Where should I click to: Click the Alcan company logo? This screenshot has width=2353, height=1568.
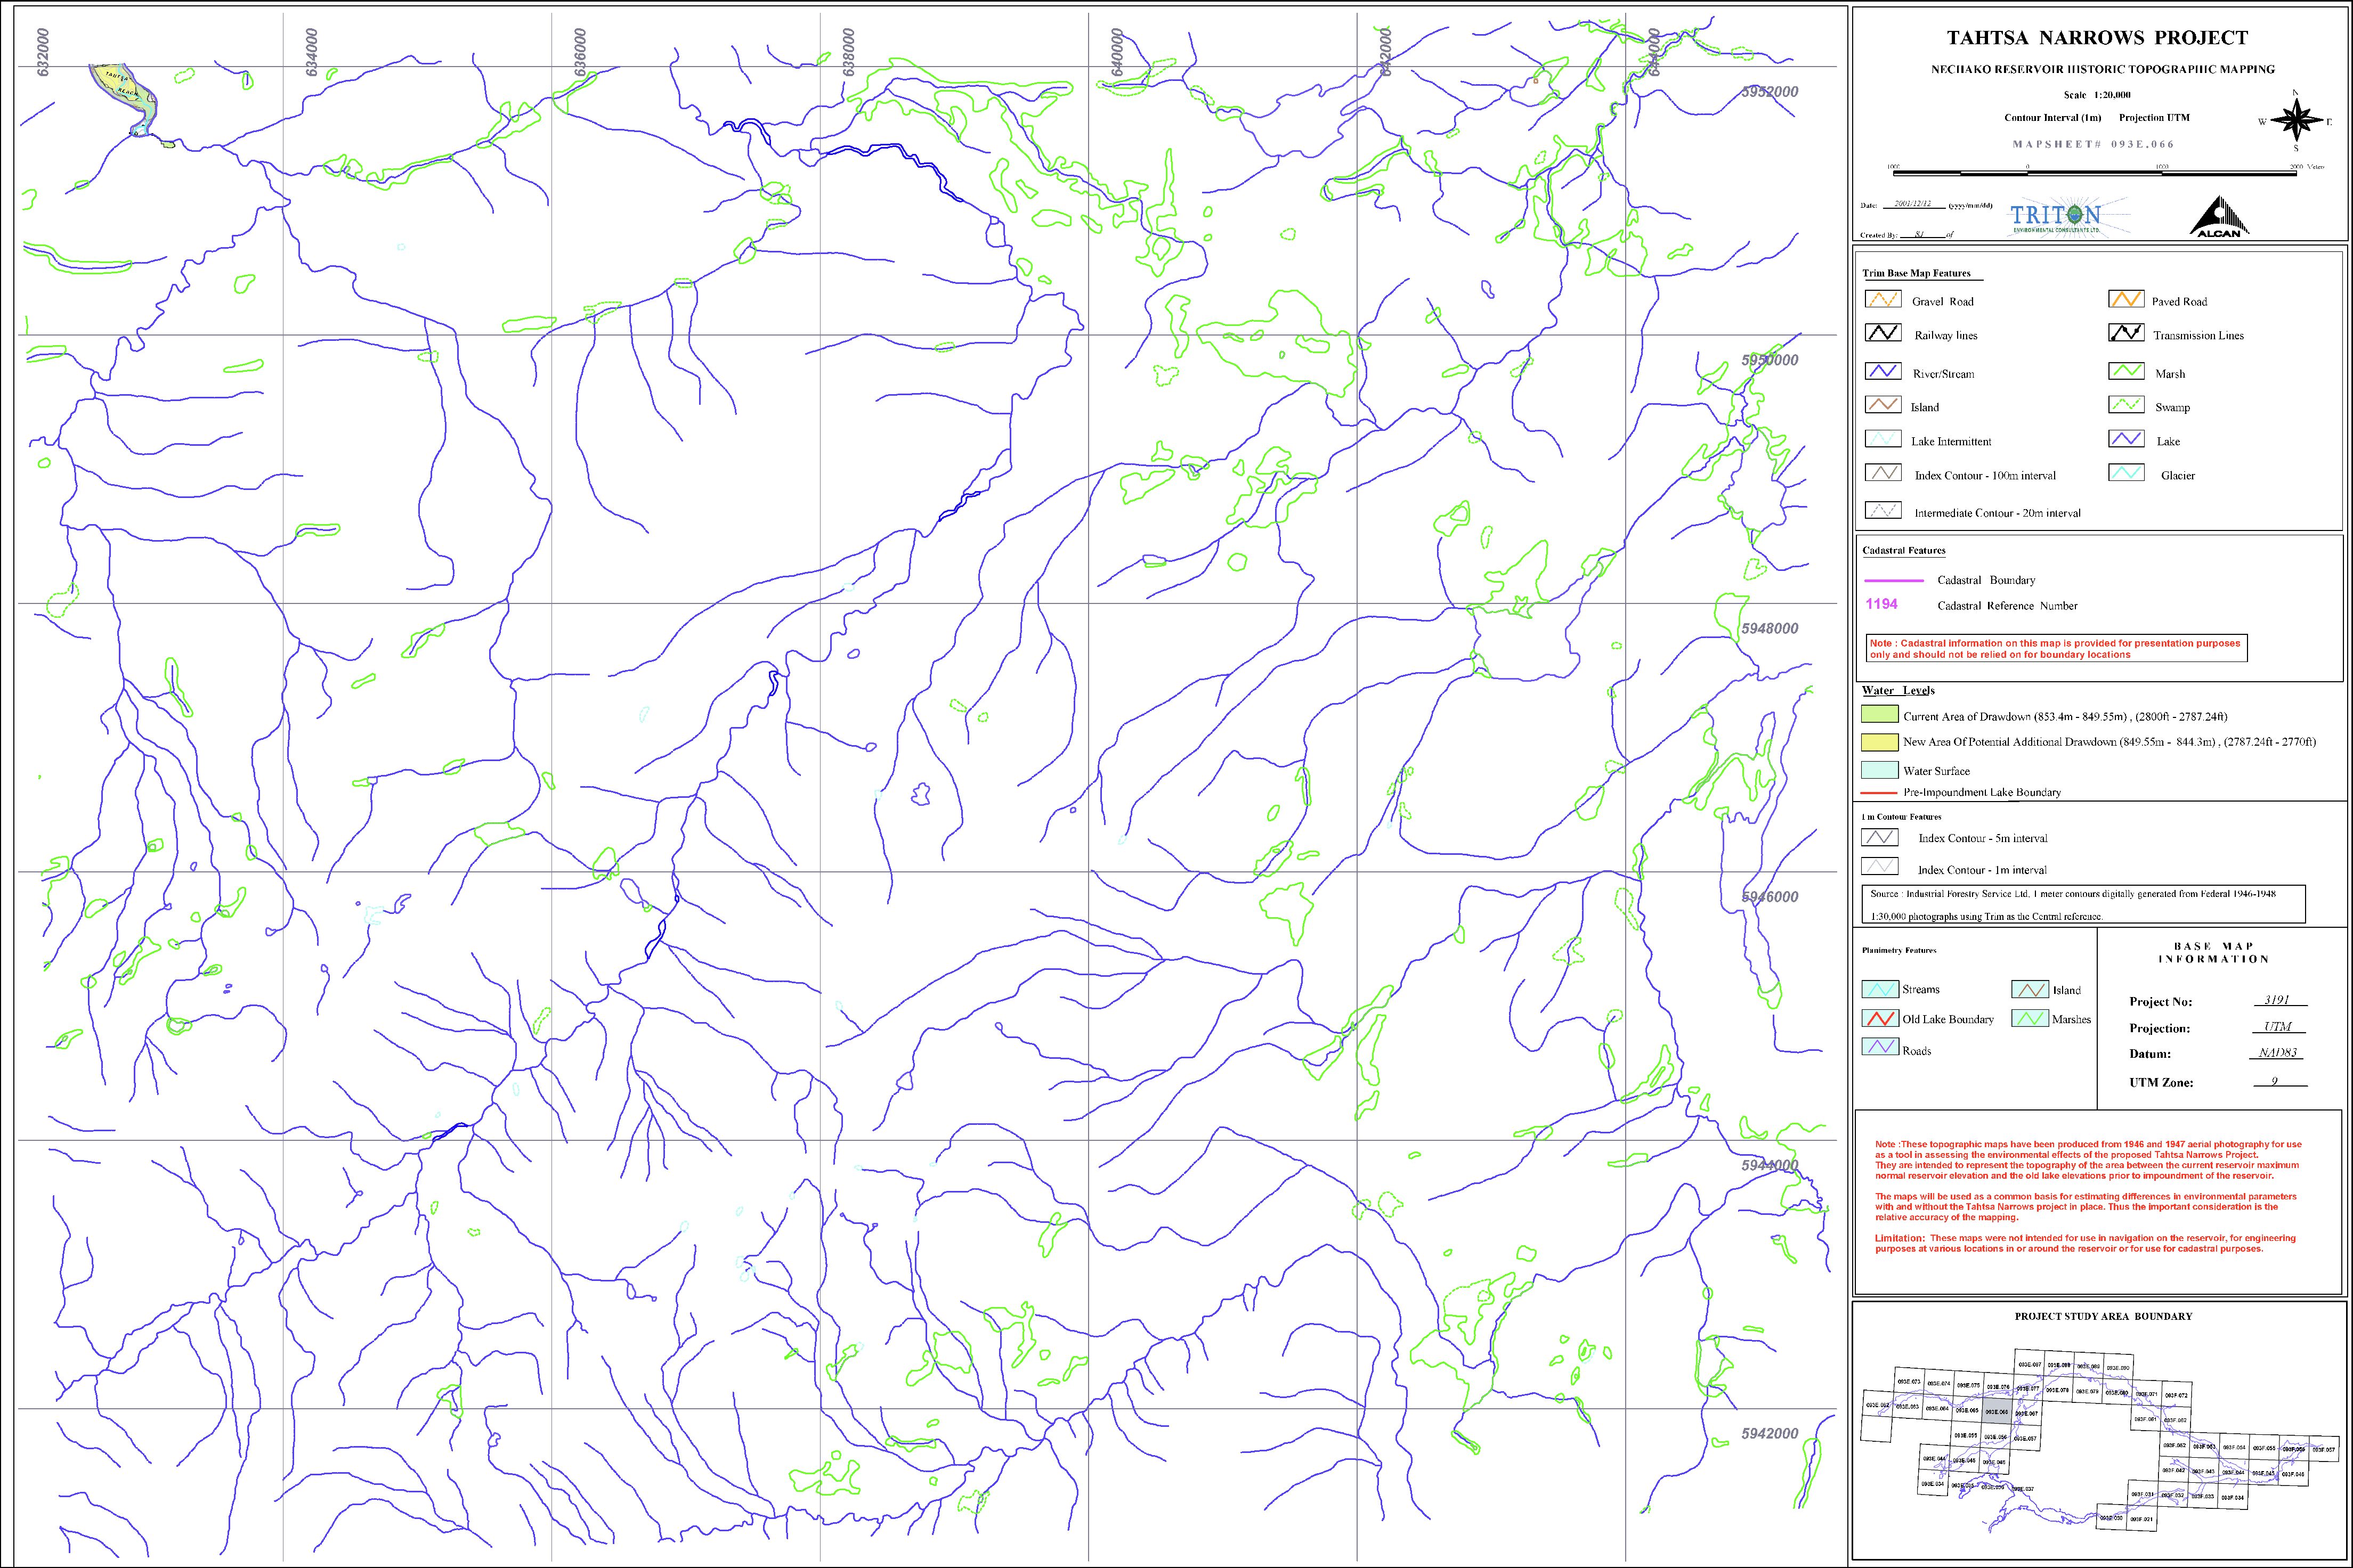click(2218, 217)
